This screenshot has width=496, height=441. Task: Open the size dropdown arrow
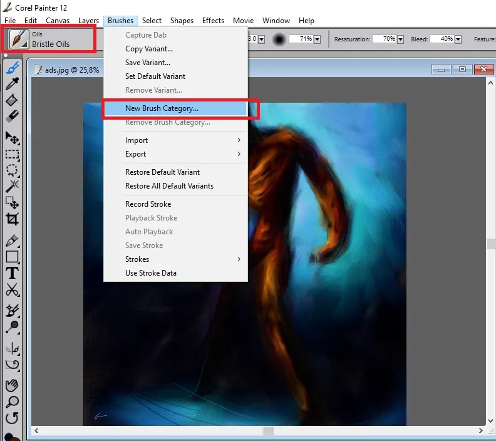tap(262, 39)
